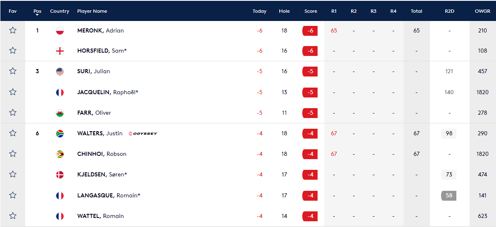Favorite Adrian Meronk with the star icon

pos(13,30)
